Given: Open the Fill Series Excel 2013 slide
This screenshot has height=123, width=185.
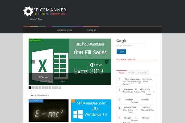Looking at the screenshot, I should click(70, 62).
